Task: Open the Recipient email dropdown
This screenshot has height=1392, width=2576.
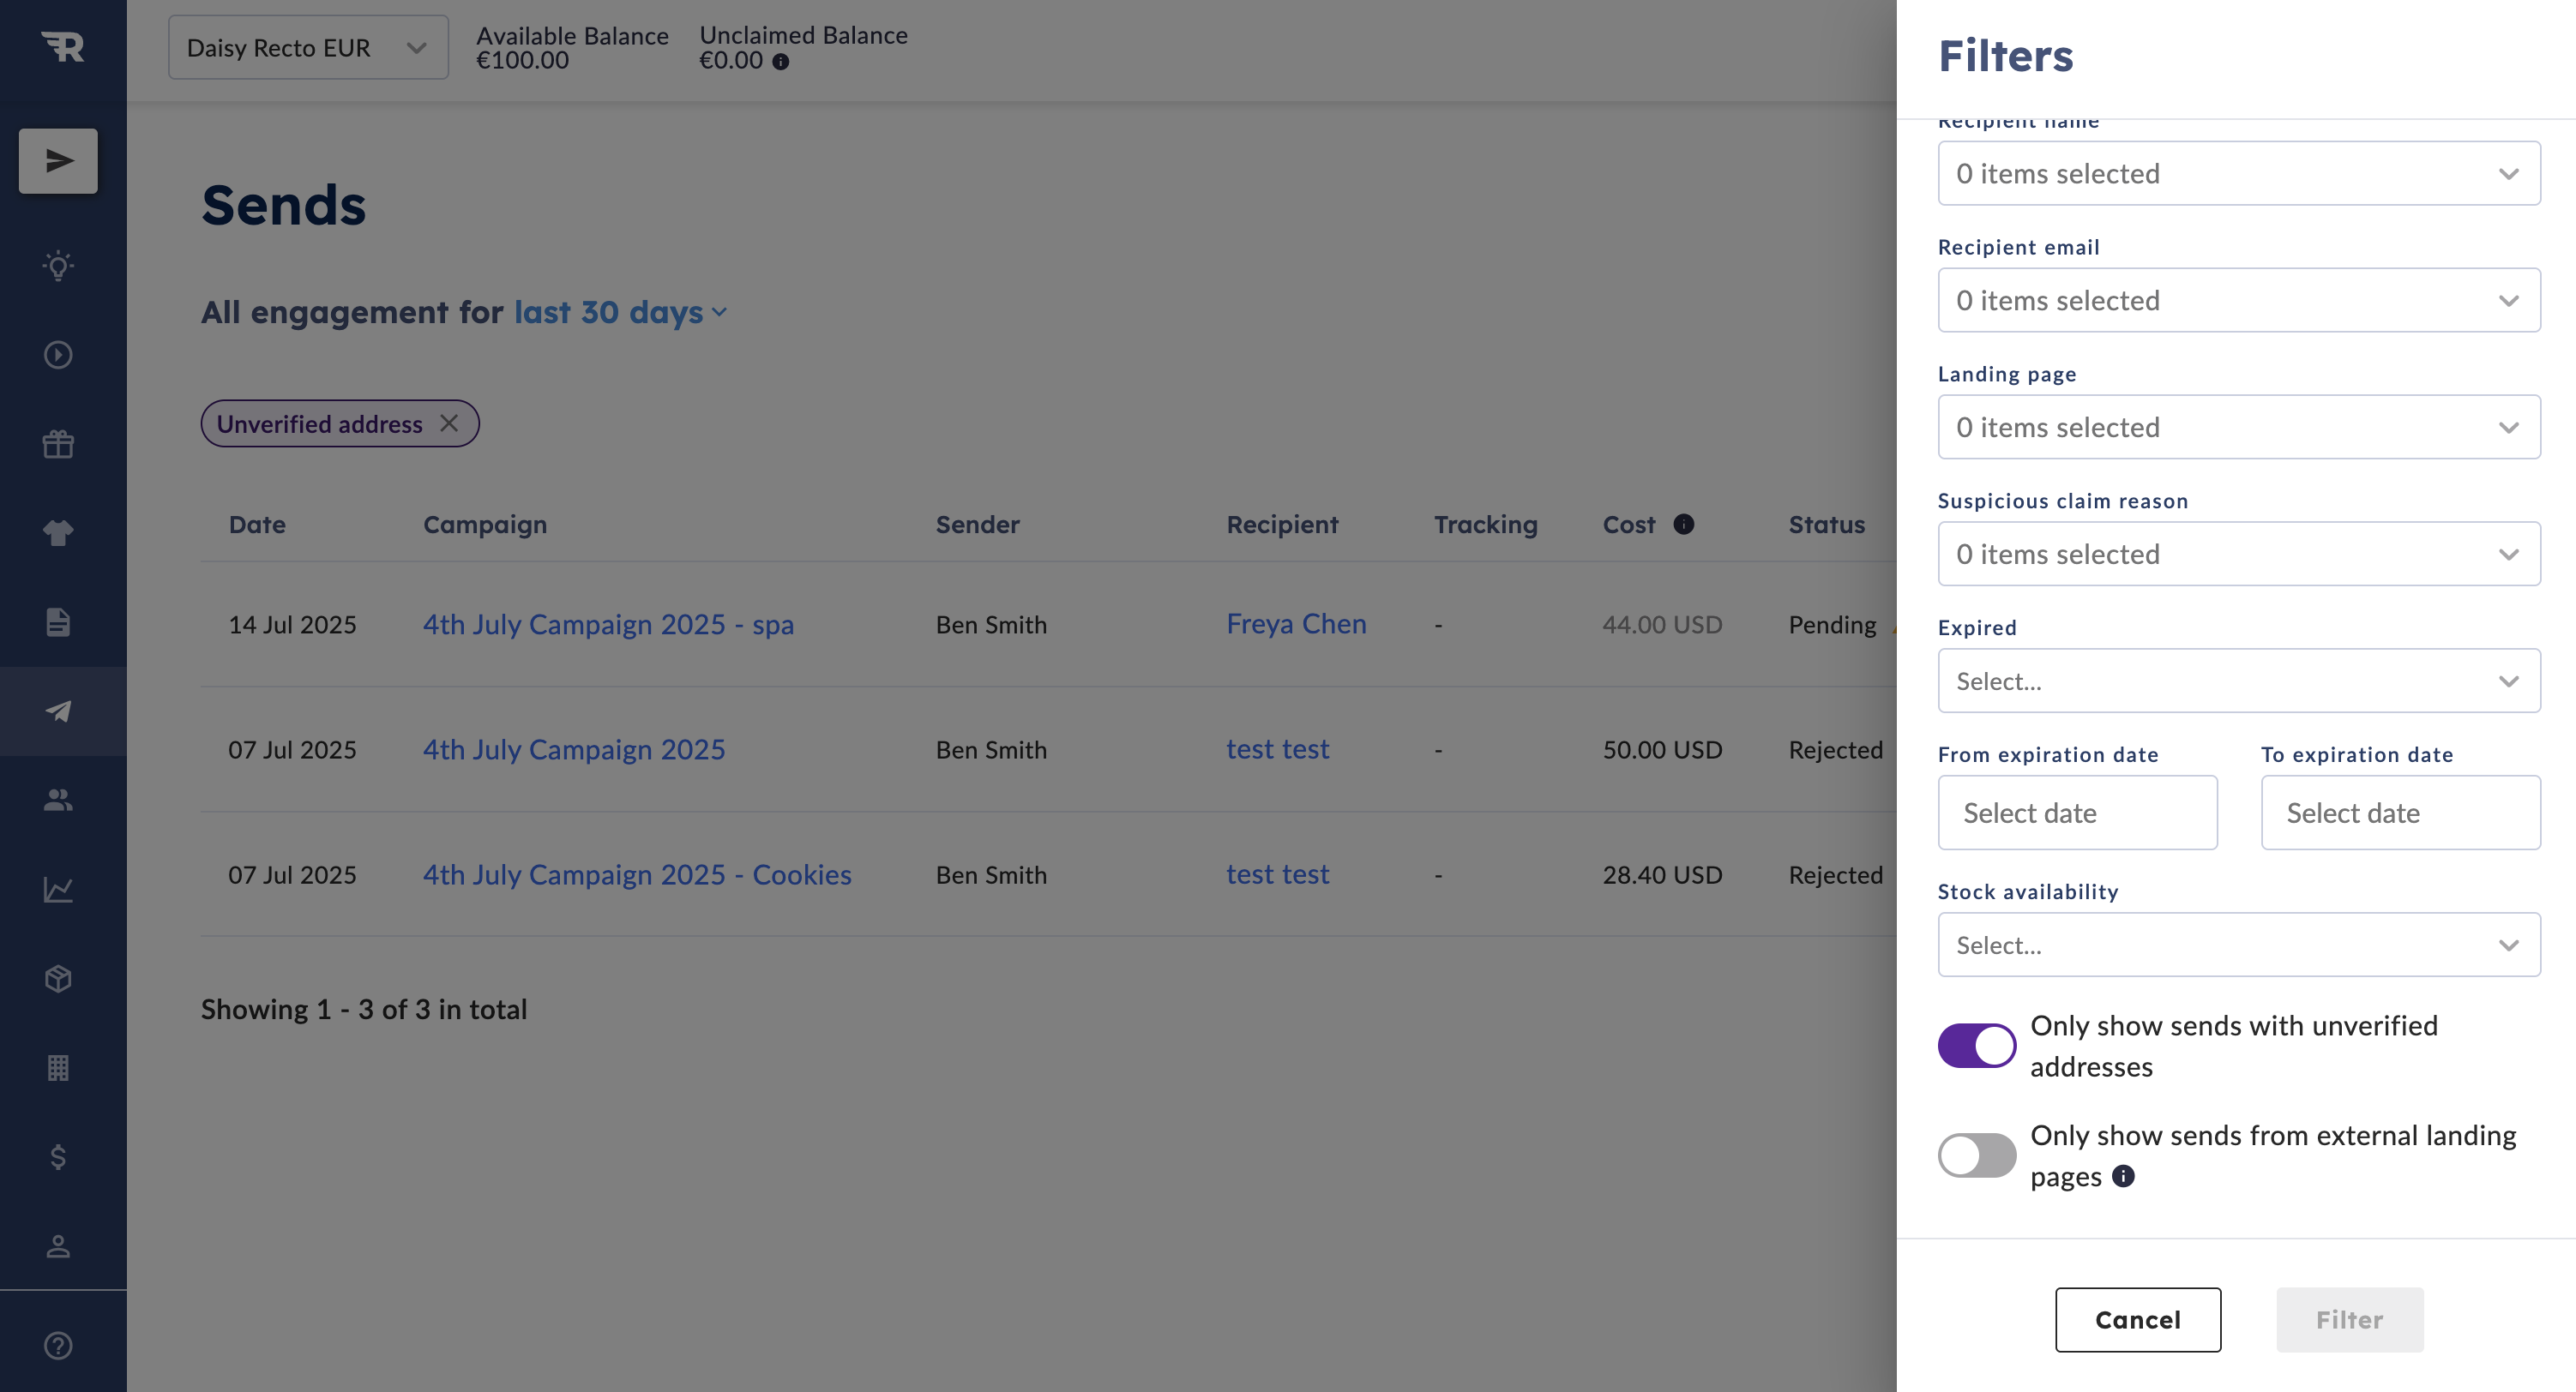Action: 2238,300
